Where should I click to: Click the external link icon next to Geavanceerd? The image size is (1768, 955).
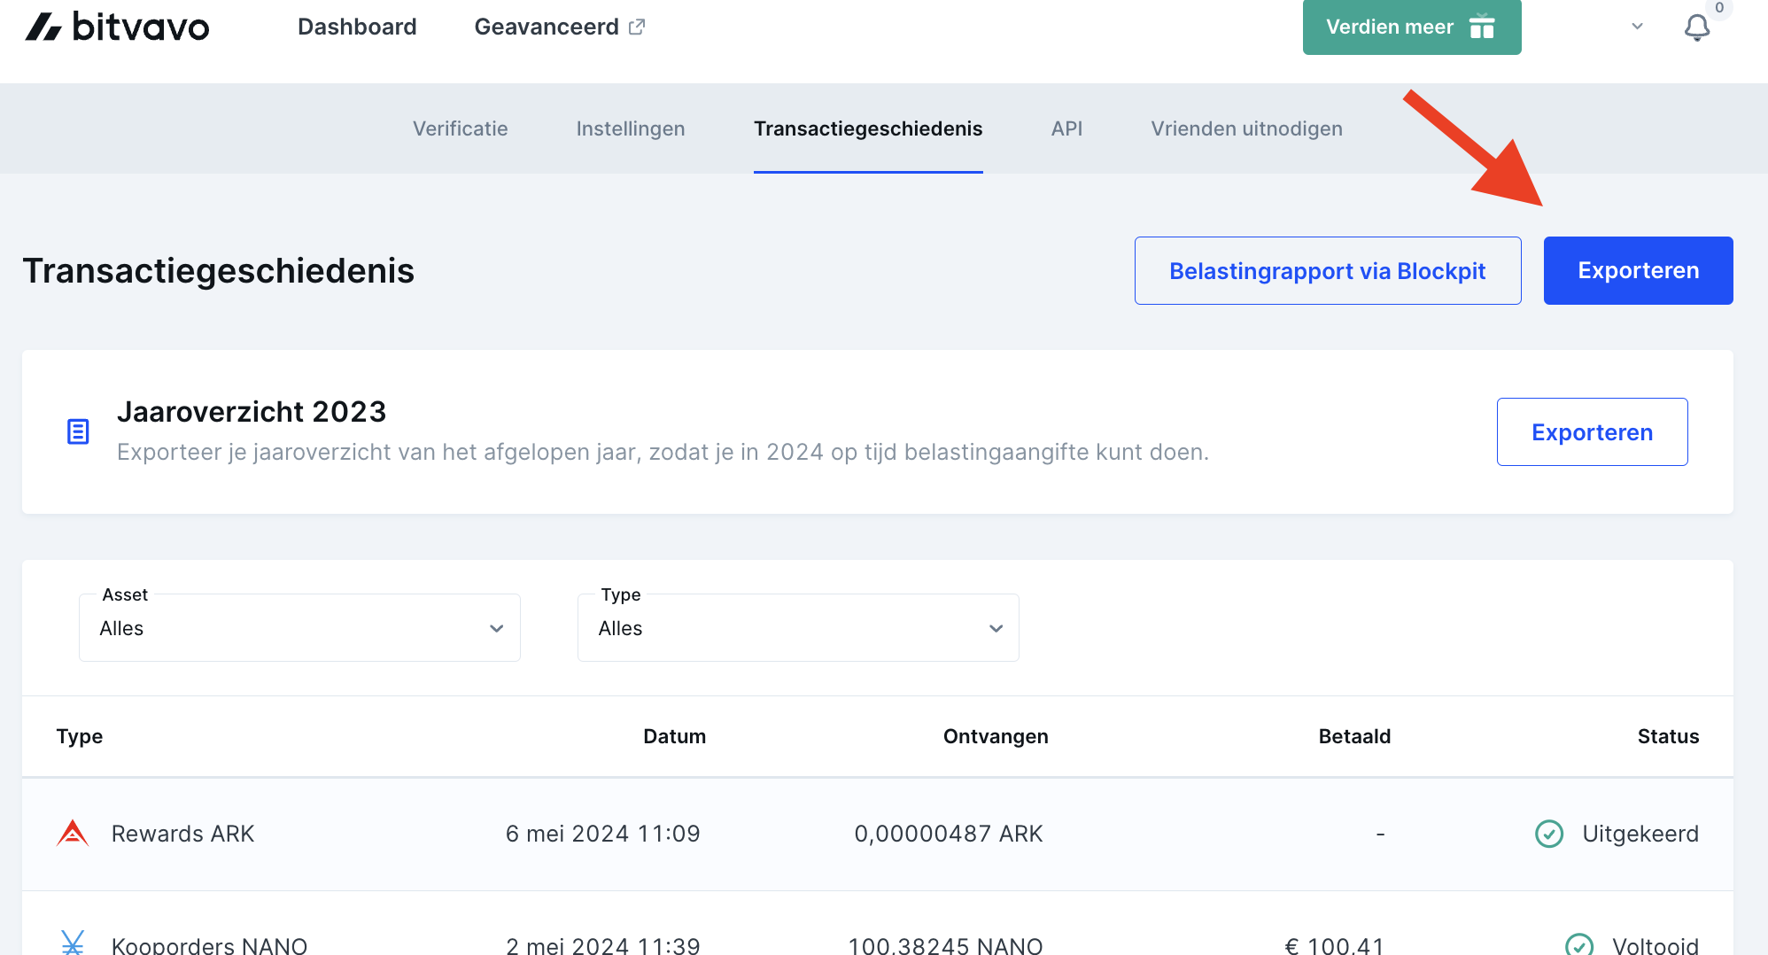638,27
